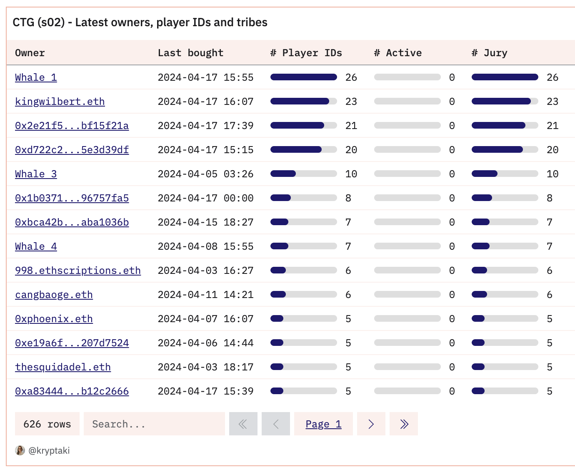575x472 pixels.
Task: Open 0x2e21f5...bf15f21a address link
Action: [72, 126]
